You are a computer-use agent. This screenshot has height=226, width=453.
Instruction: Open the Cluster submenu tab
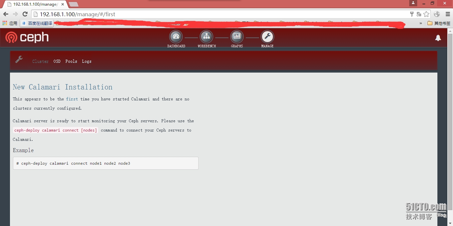coord(40,61)
